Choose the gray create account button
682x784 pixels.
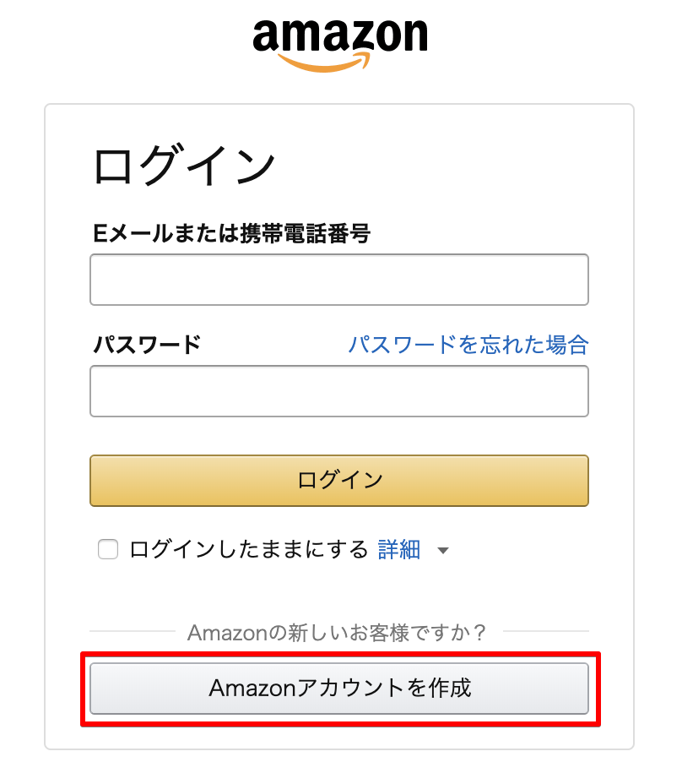339,689
